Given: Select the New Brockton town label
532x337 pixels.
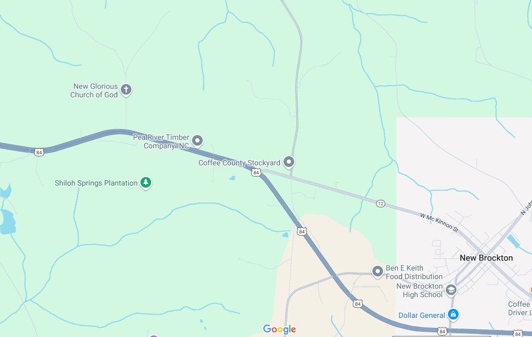Looking at the screenshot, I should [486, 258].
